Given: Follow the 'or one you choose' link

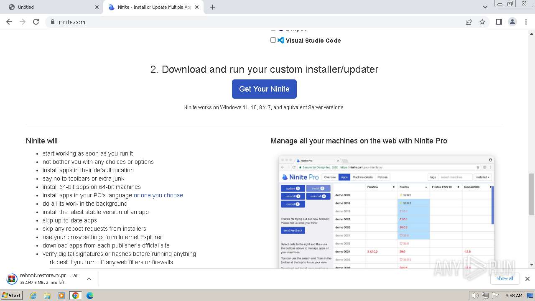Looking at the screenshot, I should coord(158,195).
